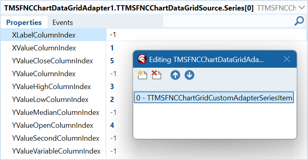Click the YValueCloseColumnIndex value 5

click(x=112, y=61)
